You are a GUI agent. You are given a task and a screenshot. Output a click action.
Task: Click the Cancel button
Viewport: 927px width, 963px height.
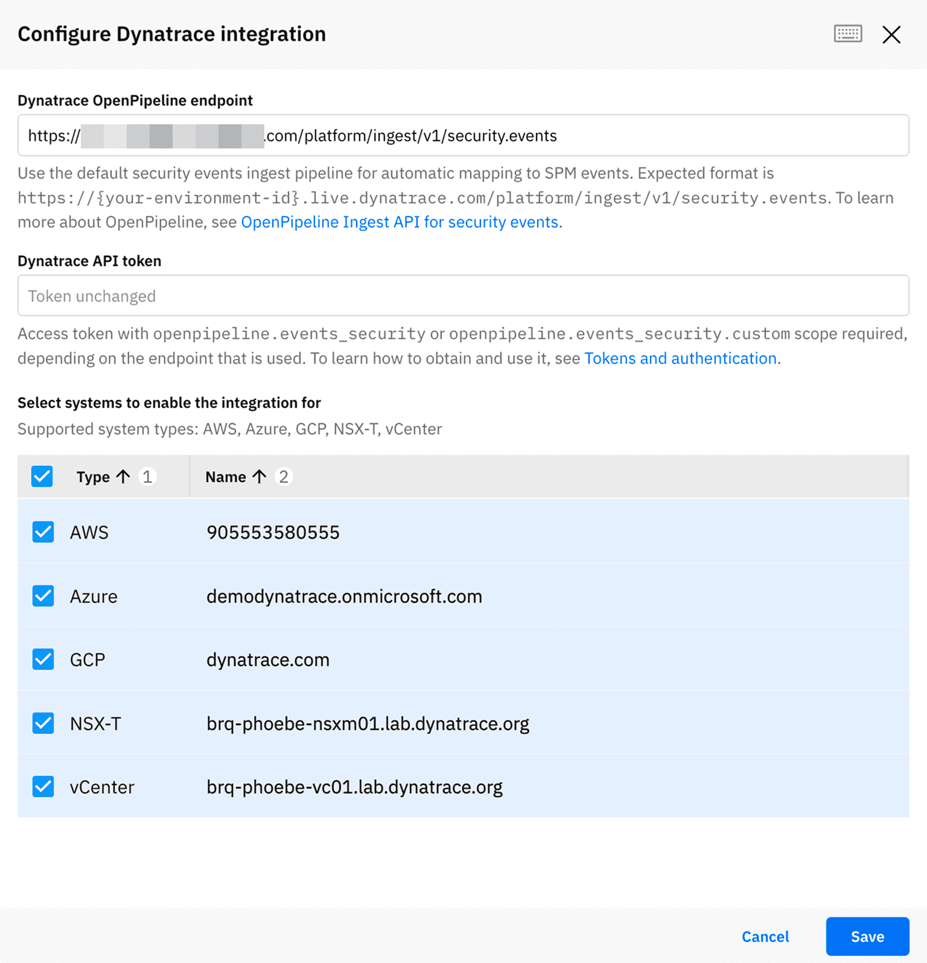pyautogui.click(x=765, y=936)
